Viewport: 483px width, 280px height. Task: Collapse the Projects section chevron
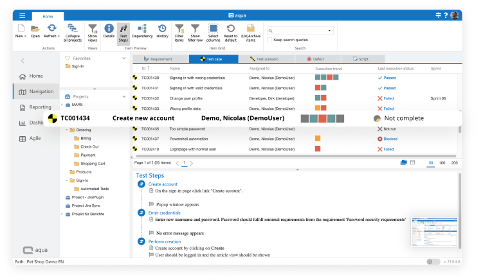[x=124, y=96]
